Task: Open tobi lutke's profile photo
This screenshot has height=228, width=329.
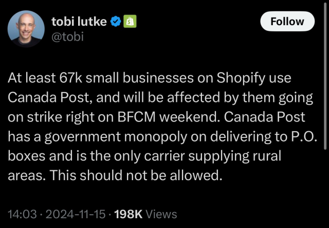Action: (x=26, y=28)
